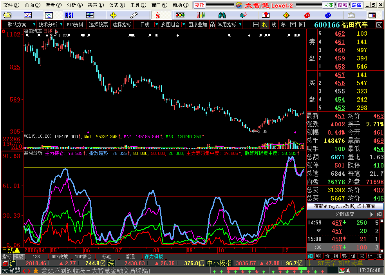Click the F10资料 button
This screenshot has height=275, width=385.
75,25
